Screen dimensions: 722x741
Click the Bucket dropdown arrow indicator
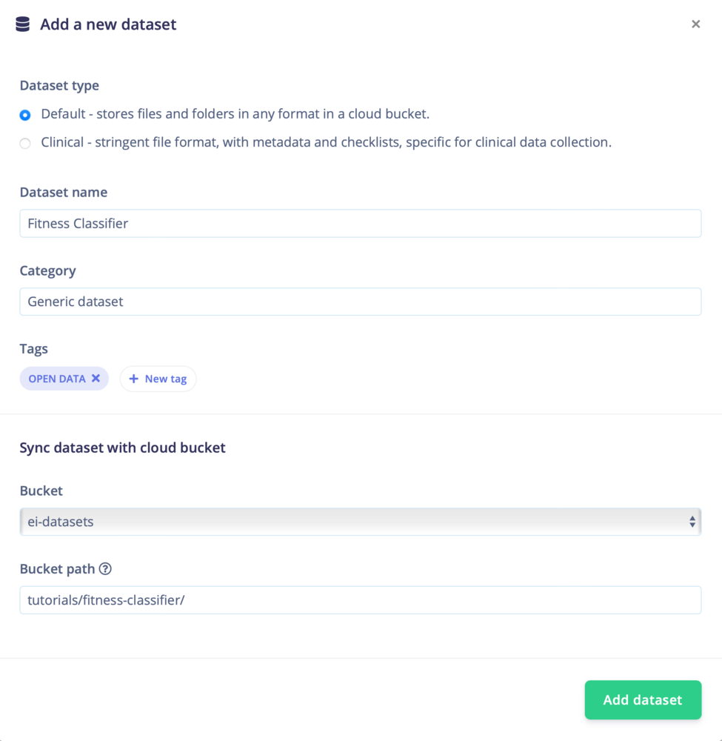point(692,522)
